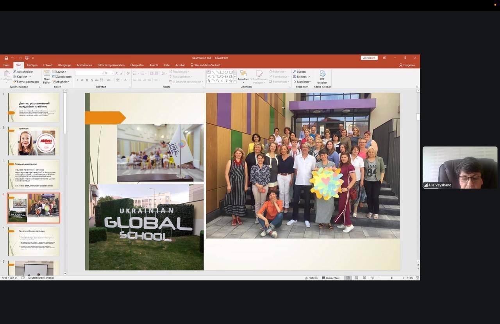The height and width of the screenshot is (324, 500).
Task: Click zoom in plus on slider
Action: tap(404, 278)
